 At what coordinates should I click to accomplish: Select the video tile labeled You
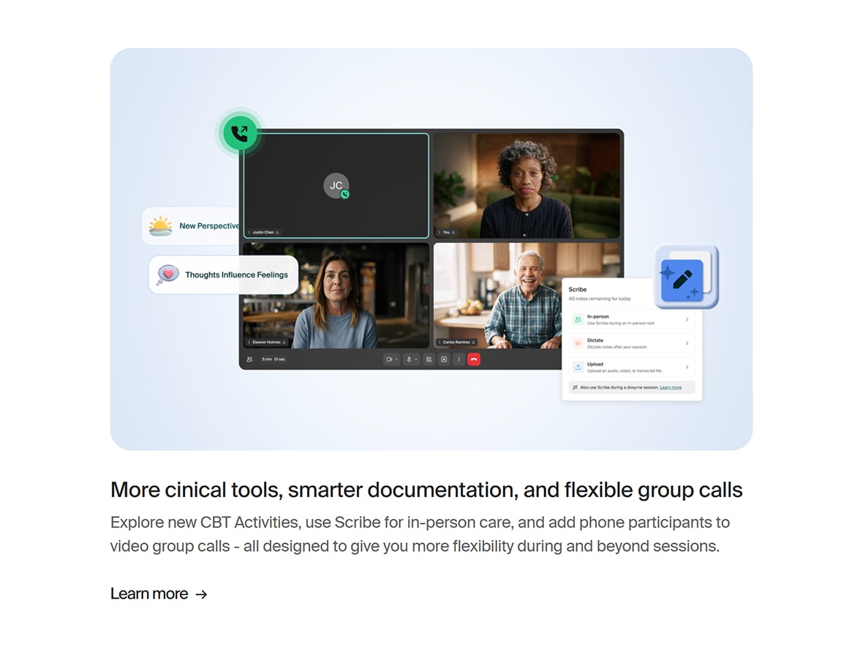[527, 186]
